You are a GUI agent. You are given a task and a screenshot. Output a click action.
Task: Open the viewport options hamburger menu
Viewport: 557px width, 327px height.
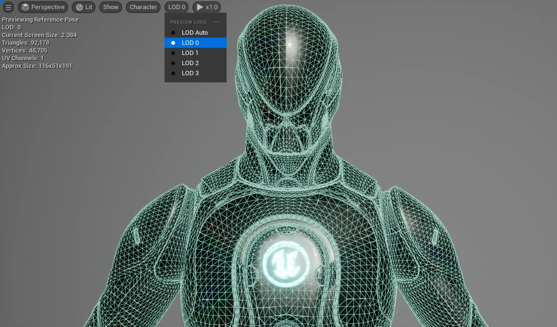coord(8,7)
